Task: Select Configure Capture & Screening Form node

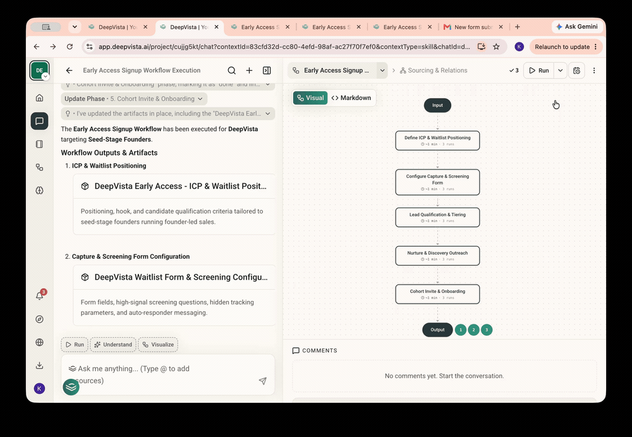Action: pyautogui.click(x=437, y=182)
